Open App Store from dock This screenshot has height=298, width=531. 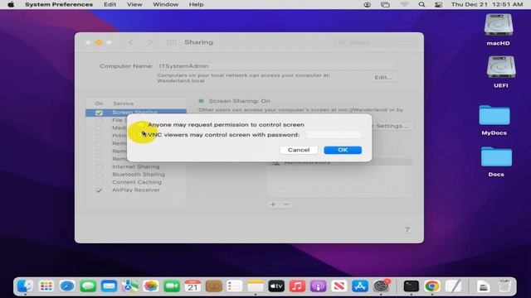coord(360,286)
